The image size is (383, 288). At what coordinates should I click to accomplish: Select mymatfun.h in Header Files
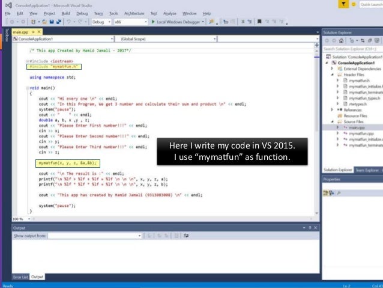point(359,81)
